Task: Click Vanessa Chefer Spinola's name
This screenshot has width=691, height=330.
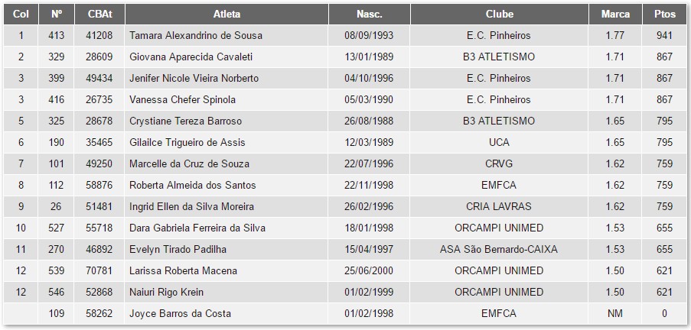Action: [182, 99]
